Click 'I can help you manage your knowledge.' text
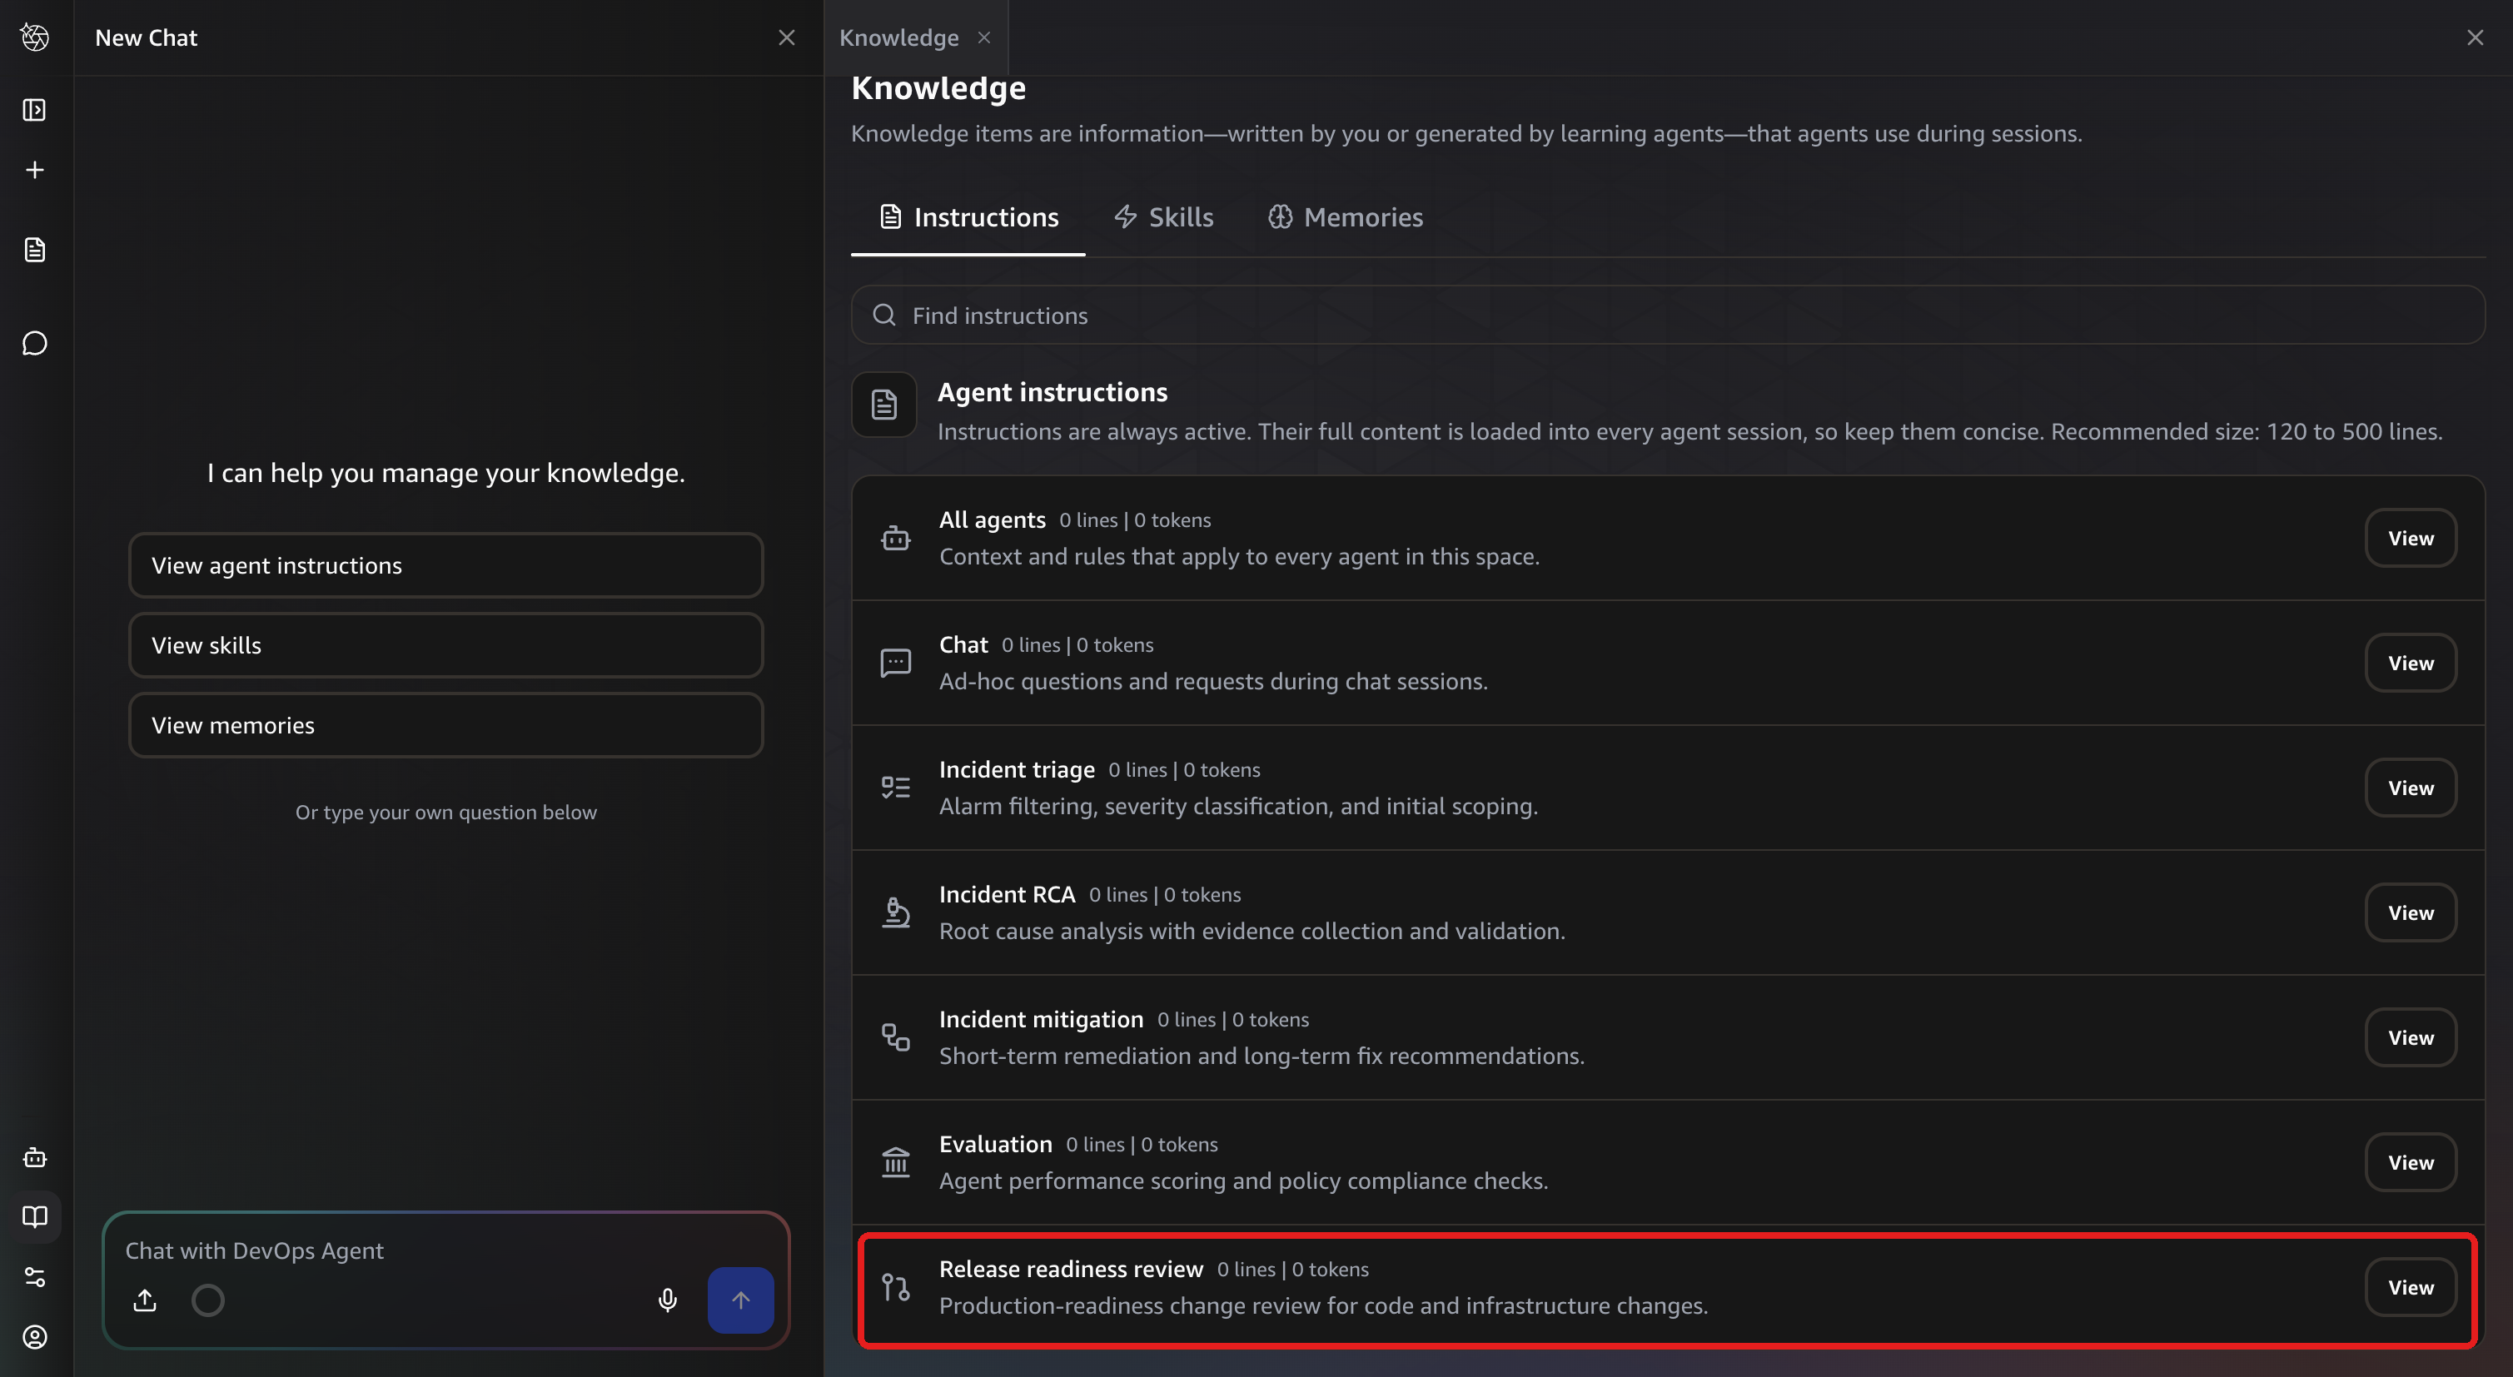The image size is (2513, 1377). tap(445, 473)
